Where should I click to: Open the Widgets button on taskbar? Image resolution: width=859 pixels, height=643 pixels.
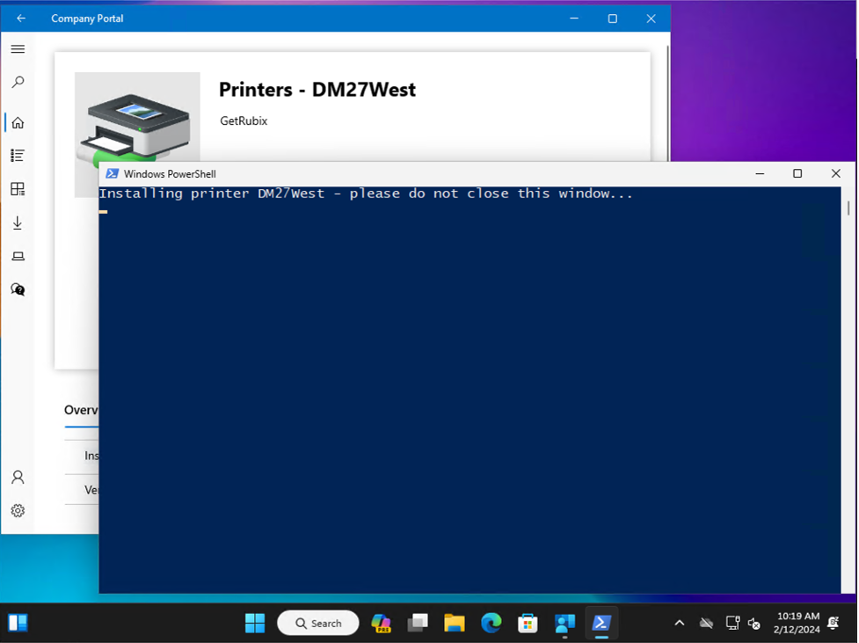point(18,623)
